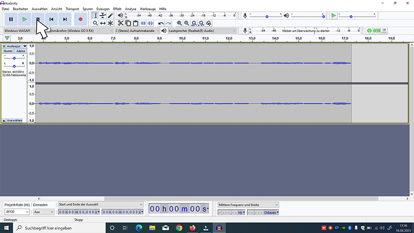Fit whole project in window
The image size is (414, 233).
pos(201,23)
